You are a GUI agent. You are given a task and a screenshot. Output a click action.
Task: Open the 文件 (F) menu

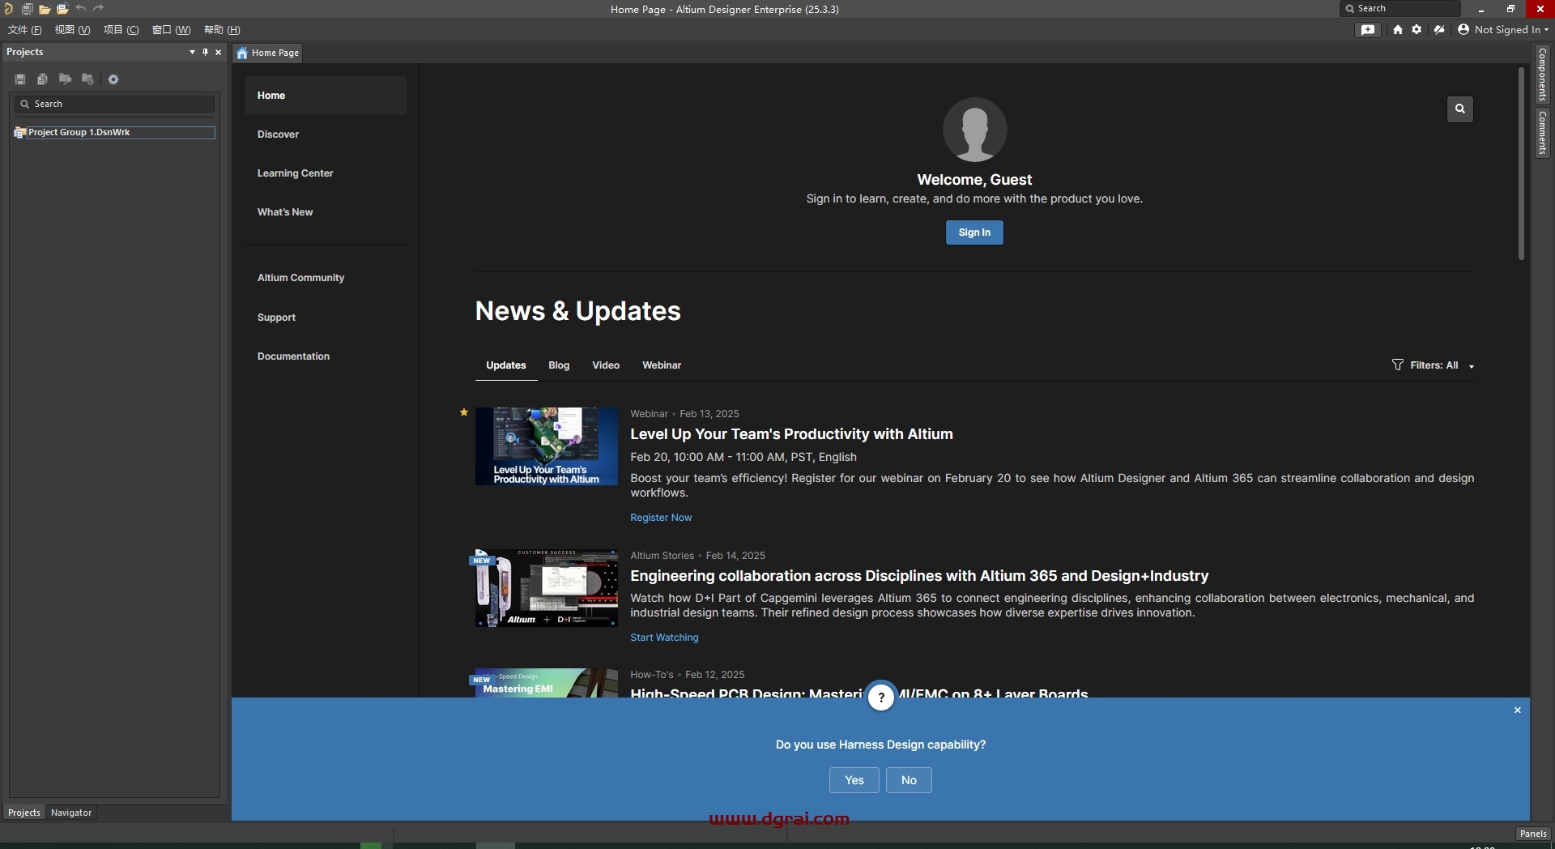pos(24,30)
